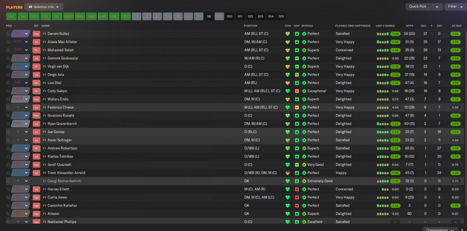The image size is (467, 231).
Task: Open the position dropdown for Xaver Schlager
Action: click(x=20, y=140)
